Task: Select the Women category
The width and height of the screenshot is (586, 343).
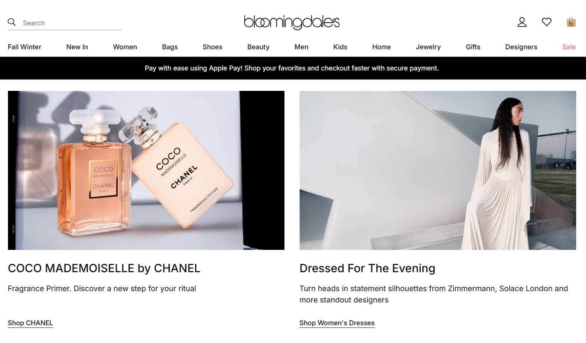Action: pos(125,47)
